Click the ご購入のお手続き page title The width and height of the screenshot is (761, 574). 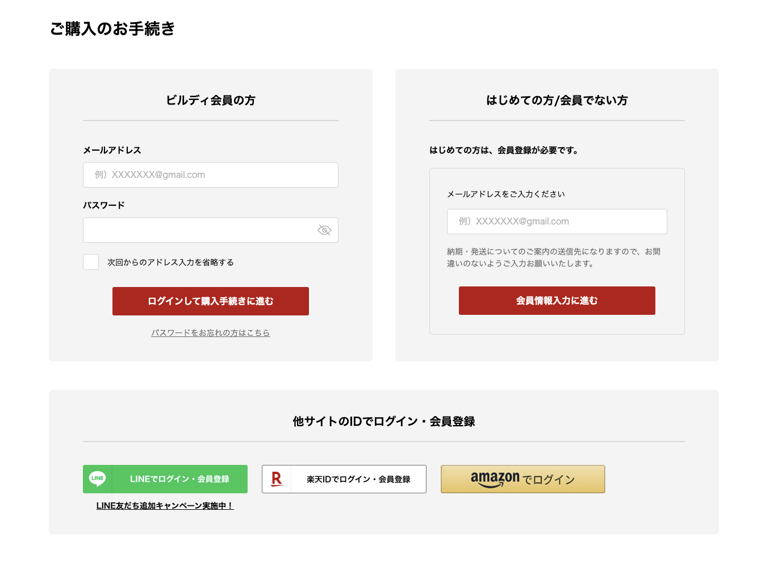[112, 28]
